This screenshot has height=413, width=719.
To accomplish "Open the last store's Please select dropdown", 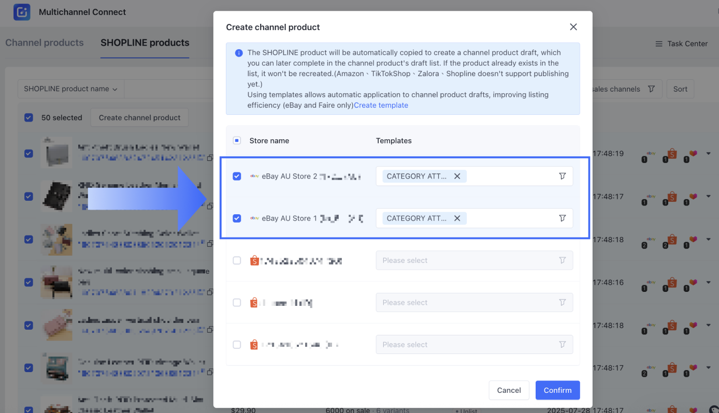I will coord(474,345).
